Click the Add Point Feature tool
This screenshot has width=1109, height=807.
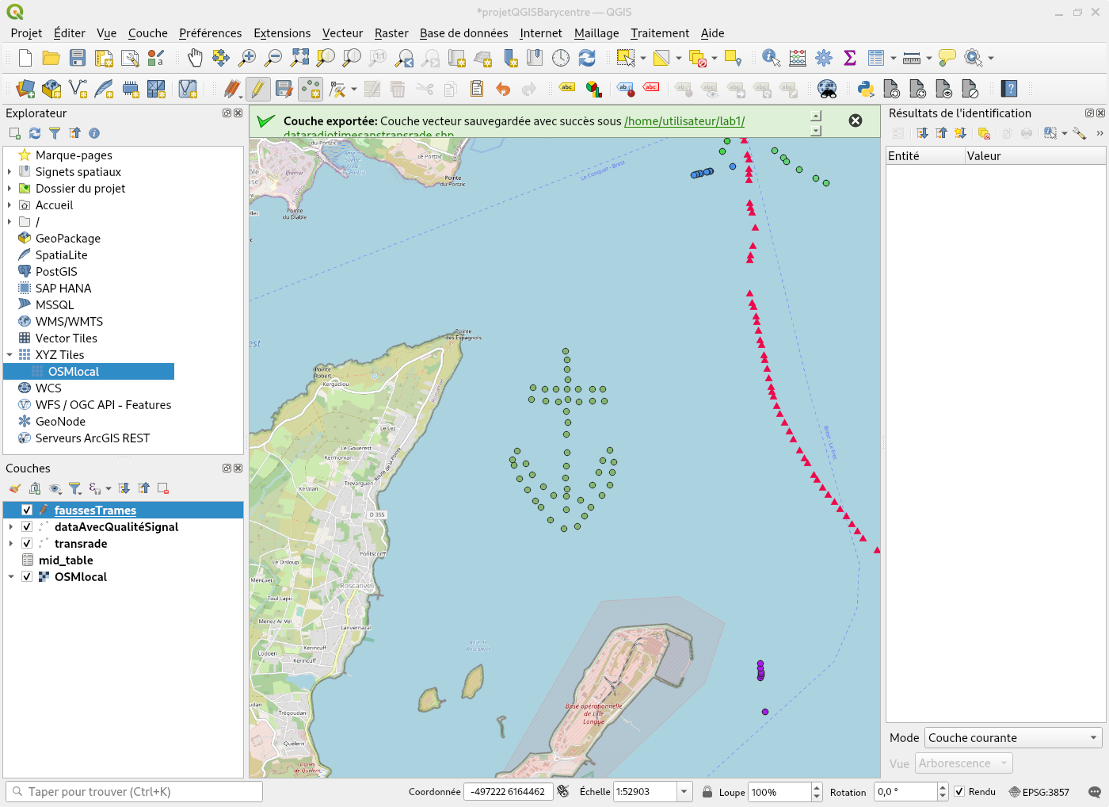310,89
